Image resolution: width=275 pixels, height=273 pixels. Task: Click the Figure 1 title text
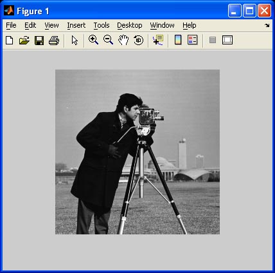click(33, 11)
